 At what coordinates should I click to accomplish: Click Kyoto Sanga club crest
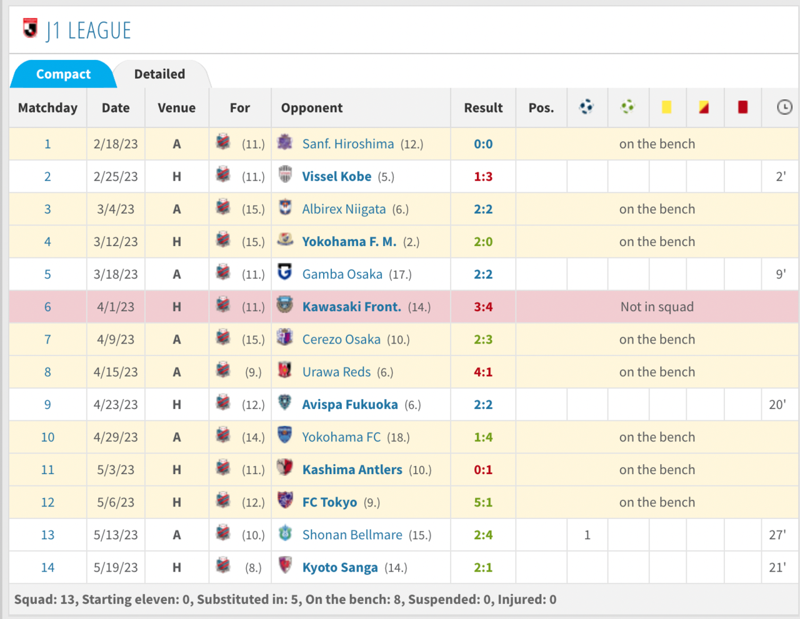tap(285, 565)
